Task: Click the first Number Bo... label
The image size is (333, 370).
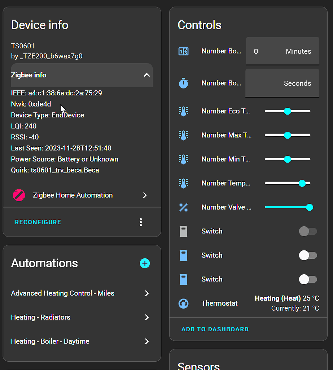Action: point(221,51)
